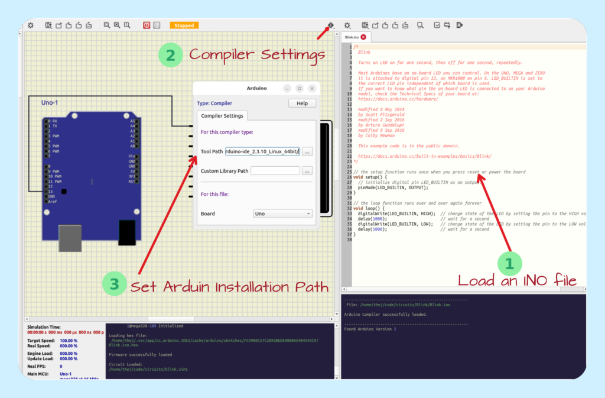Click the digitalWrite LED_BUILTIN HIGH line
Screen dimensions: 605x398
click(396, 213)
